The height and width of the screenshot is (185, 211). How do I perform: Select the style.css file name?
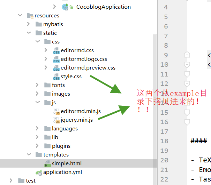[x=71, y=77]
